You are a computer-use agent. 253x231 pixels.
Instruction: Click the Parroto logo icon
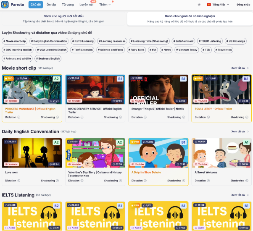coord(5,5)
